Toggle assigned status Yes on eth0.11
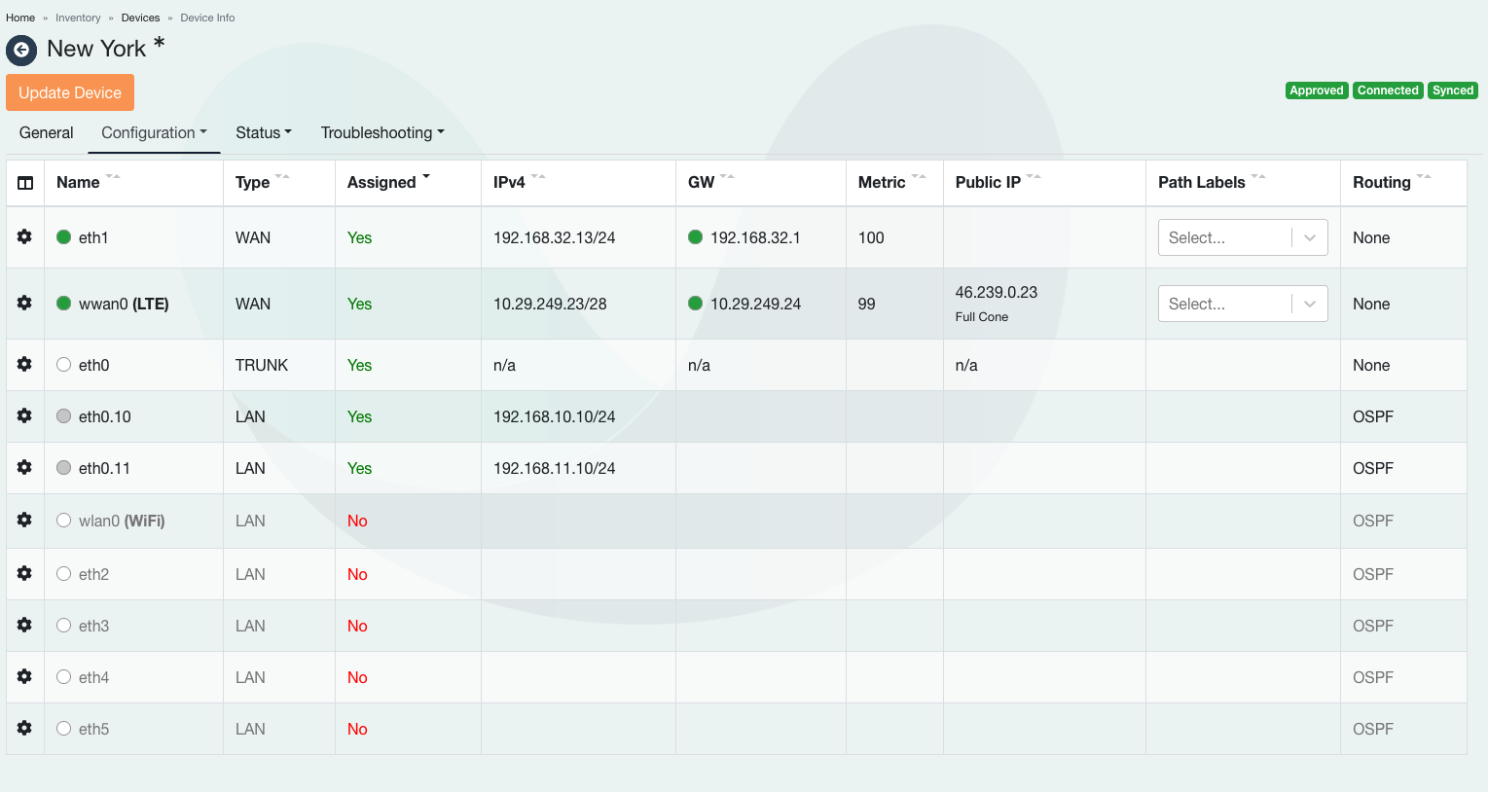The width and height of the screenshot is (1488, 792). [359, 468]
